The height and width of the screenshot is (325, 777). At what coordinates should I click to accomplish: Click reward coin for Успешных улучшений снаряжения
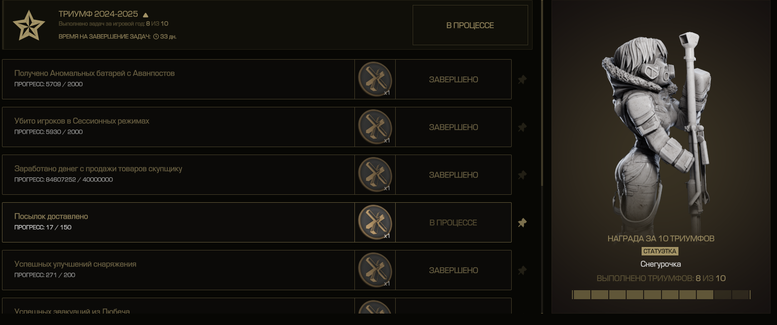coord(375,270)
